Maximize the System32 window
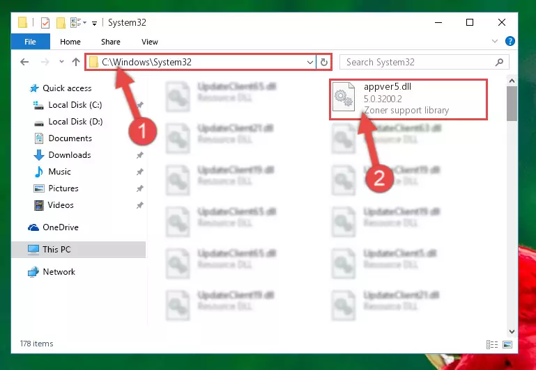The height and width of the screenshot is (370, 536). pyautogui.click(x=470, y=22)
